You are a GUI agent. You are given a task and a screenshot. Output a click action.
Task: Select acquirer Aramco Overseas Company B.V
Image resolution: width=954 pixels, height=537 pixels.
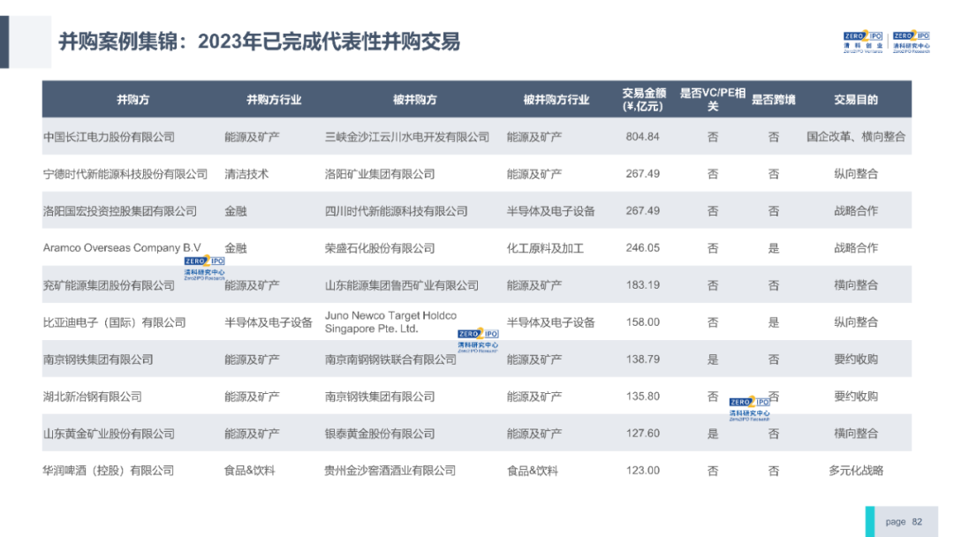122,248
